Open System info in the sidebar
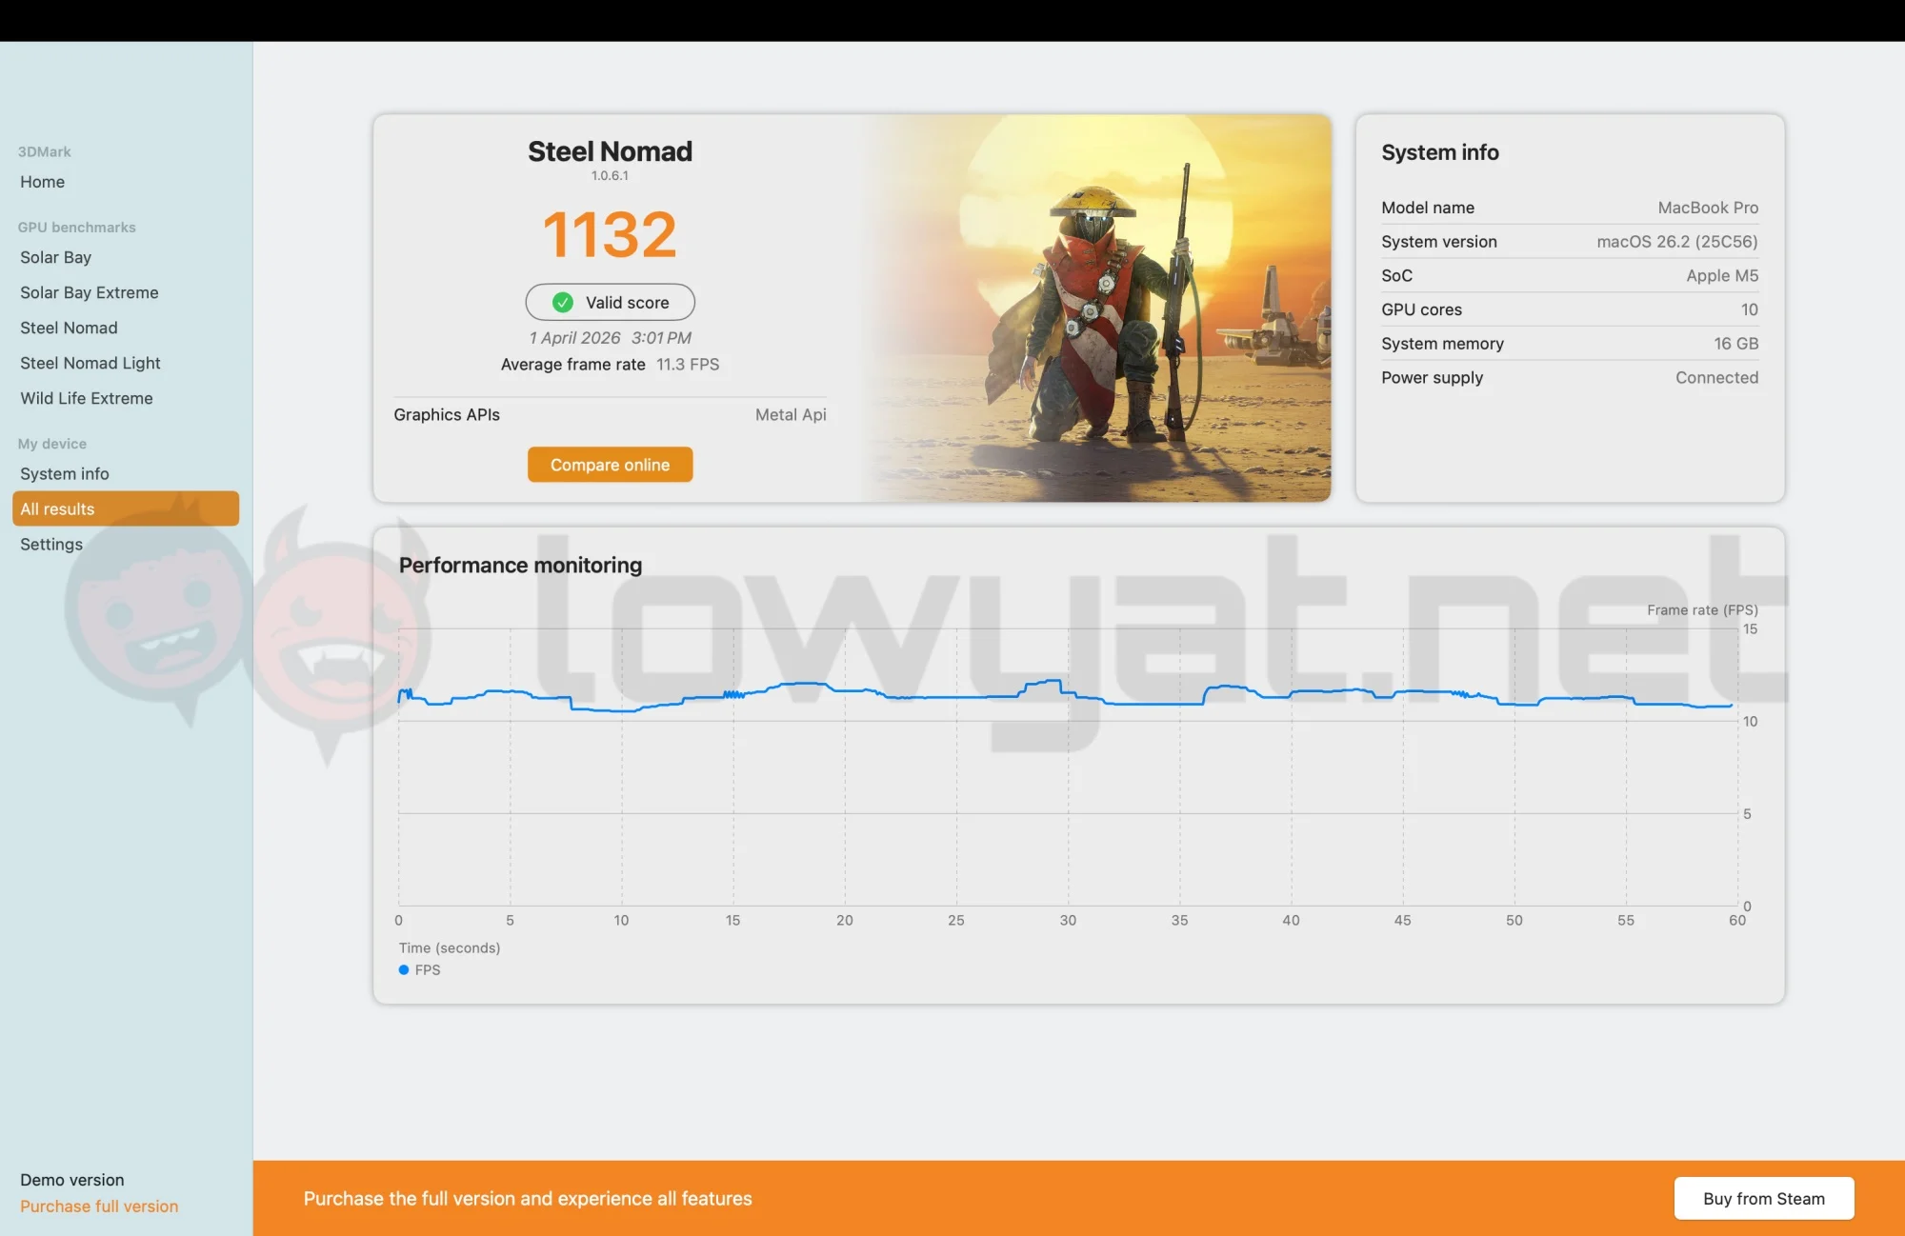Viewport: 1905px width, 1236px height. 64,473
